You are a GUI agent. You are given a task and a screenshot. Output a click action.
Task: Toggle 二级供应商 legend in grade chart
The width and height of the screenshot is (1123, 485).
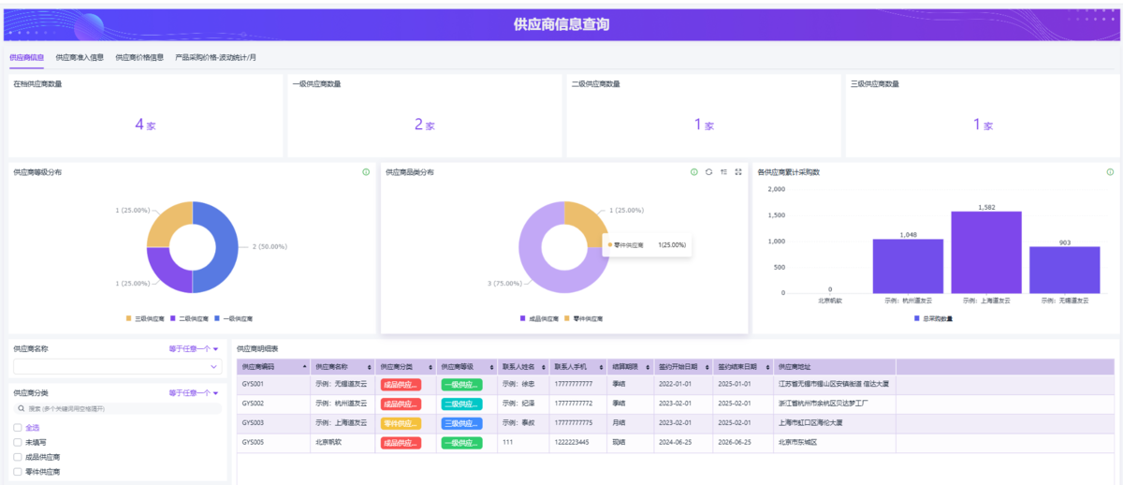click(190, 318)
